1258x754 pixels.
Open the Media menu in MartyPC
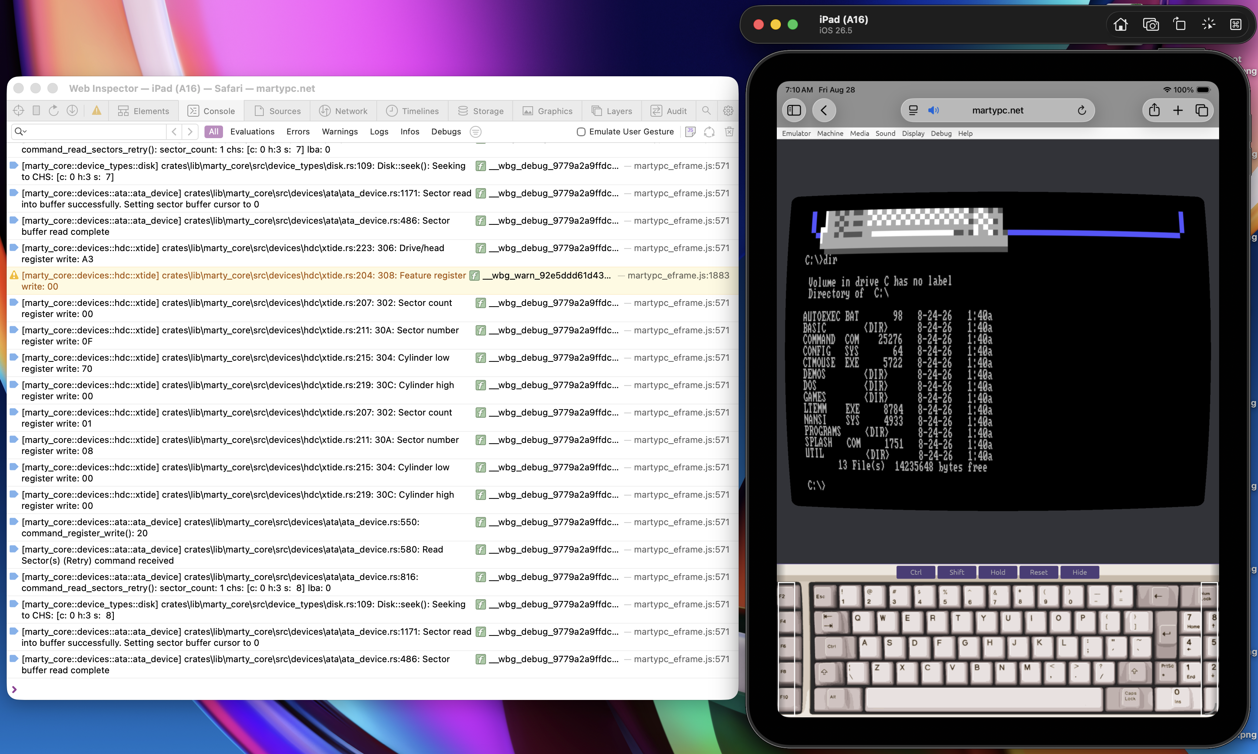[859, 133]
